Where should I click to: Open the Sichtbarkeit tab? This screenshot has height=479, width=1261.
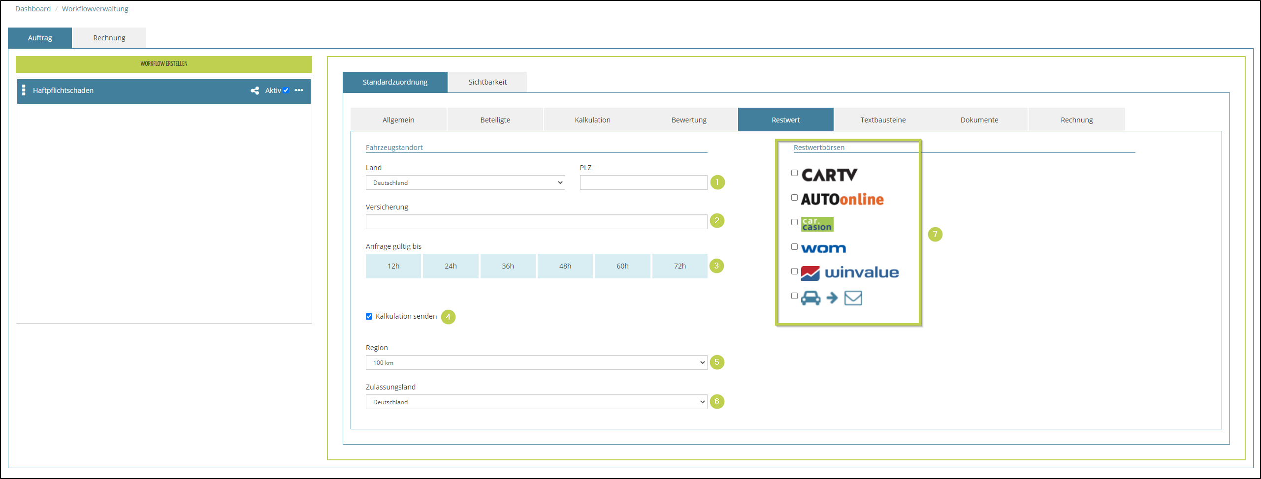coord(487,82)
